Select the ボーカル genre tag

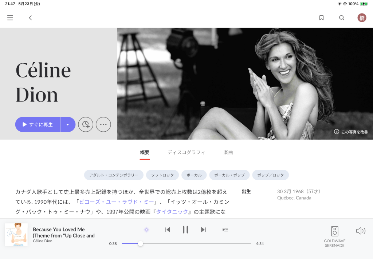[x=194, y=175]
